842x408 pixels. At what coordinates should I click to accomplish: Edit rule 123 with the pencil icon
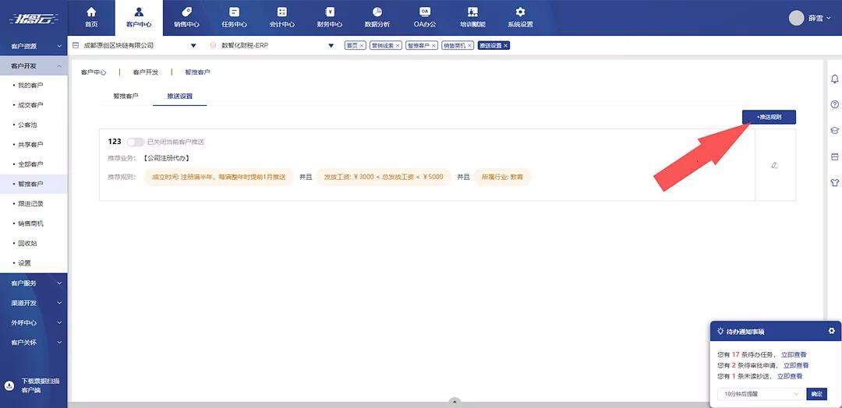tap(774, 165)
